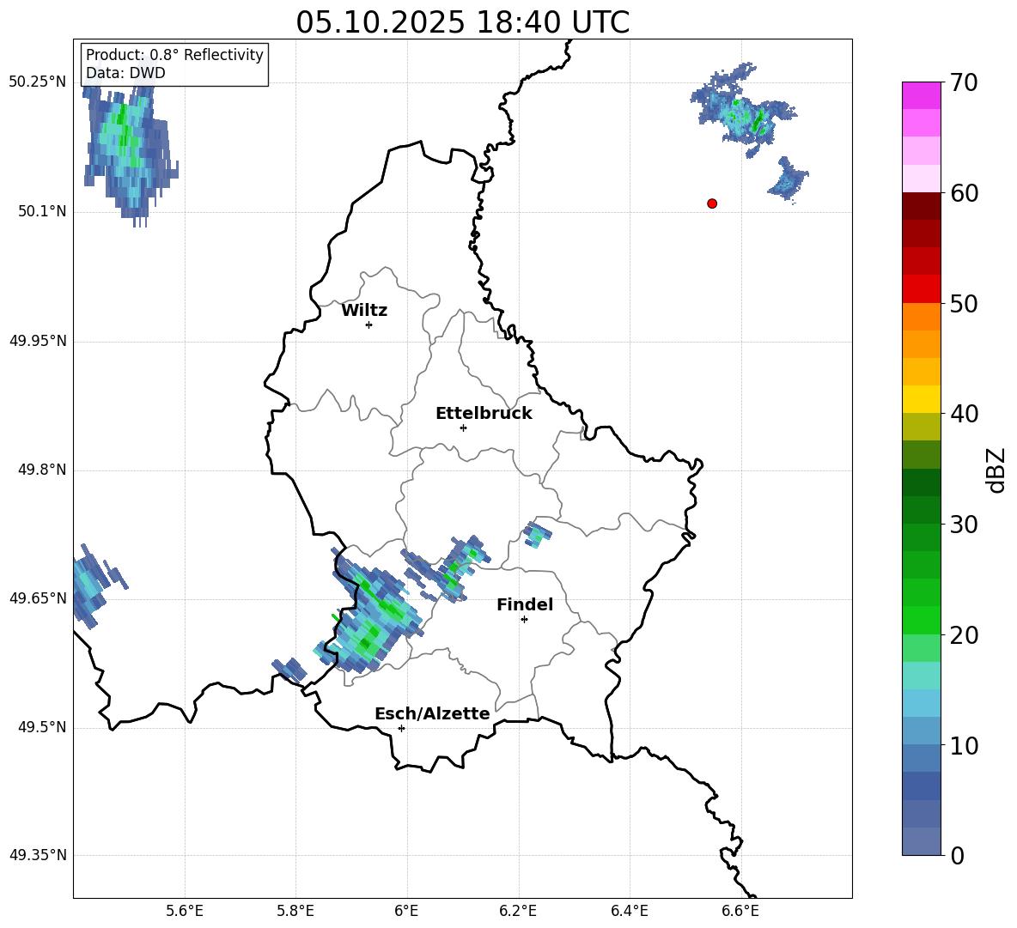Click the colorbar value 30
Screen dimensions: 1017x928
click(x=964, y=525)
